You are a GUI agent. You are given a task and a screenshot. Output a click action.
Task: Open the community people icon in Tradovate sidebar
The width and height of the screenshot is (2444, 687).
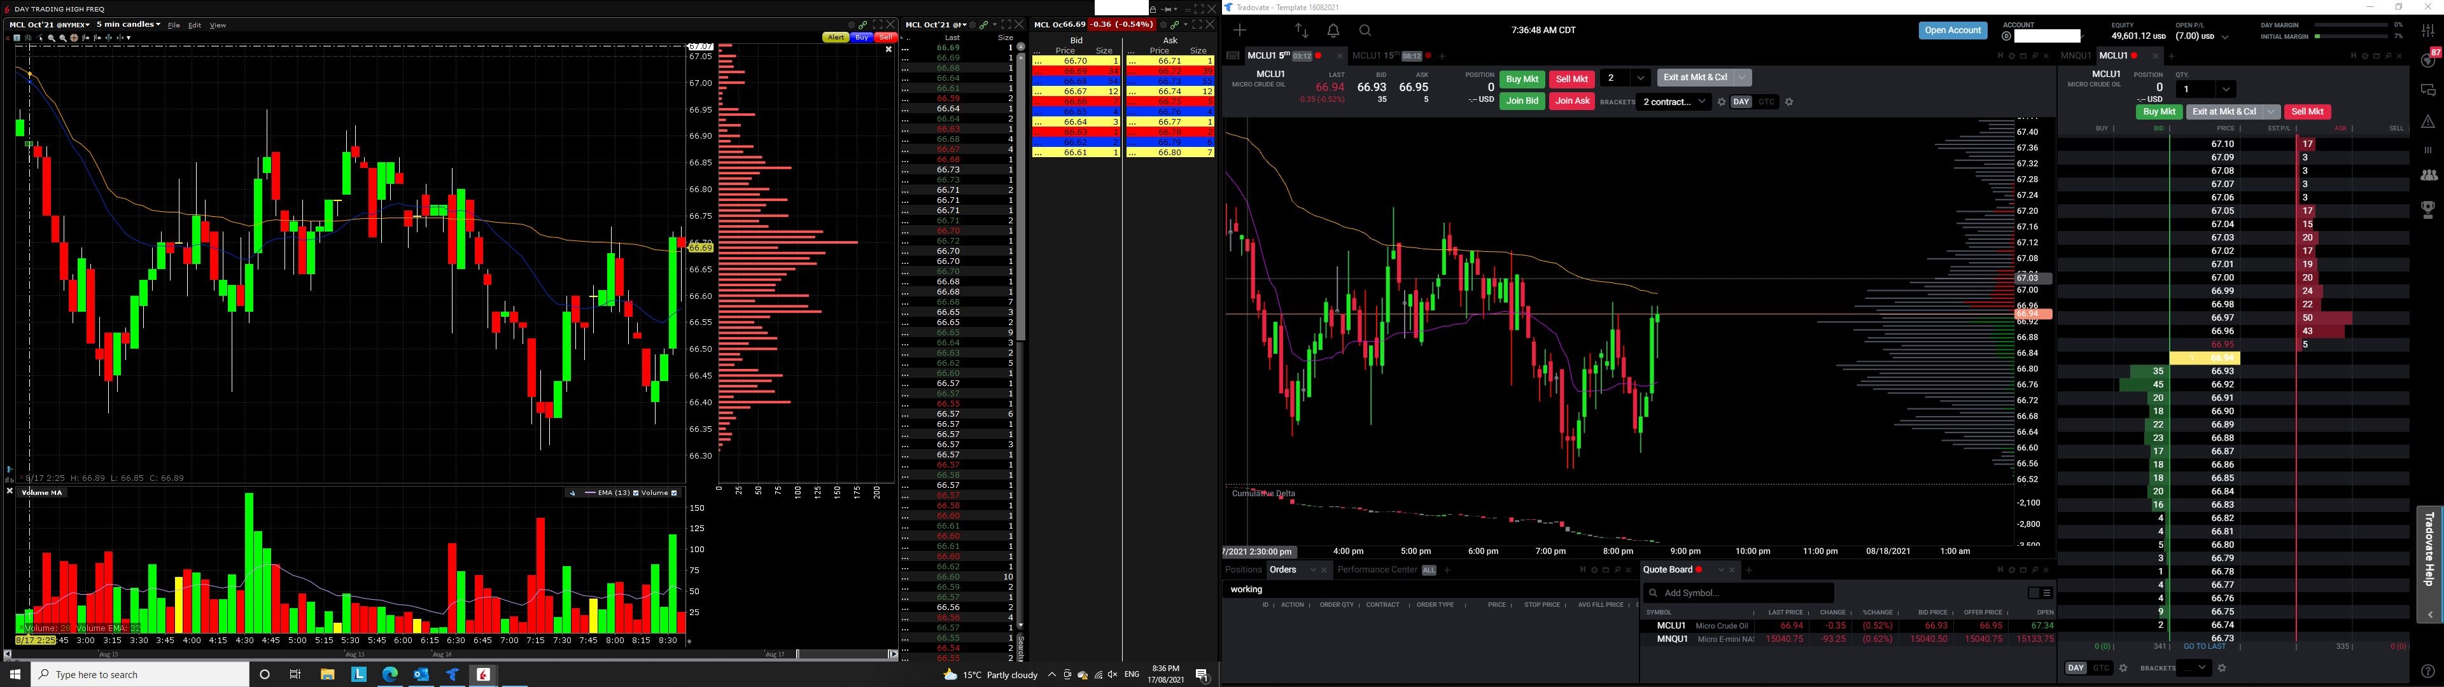2428,176
